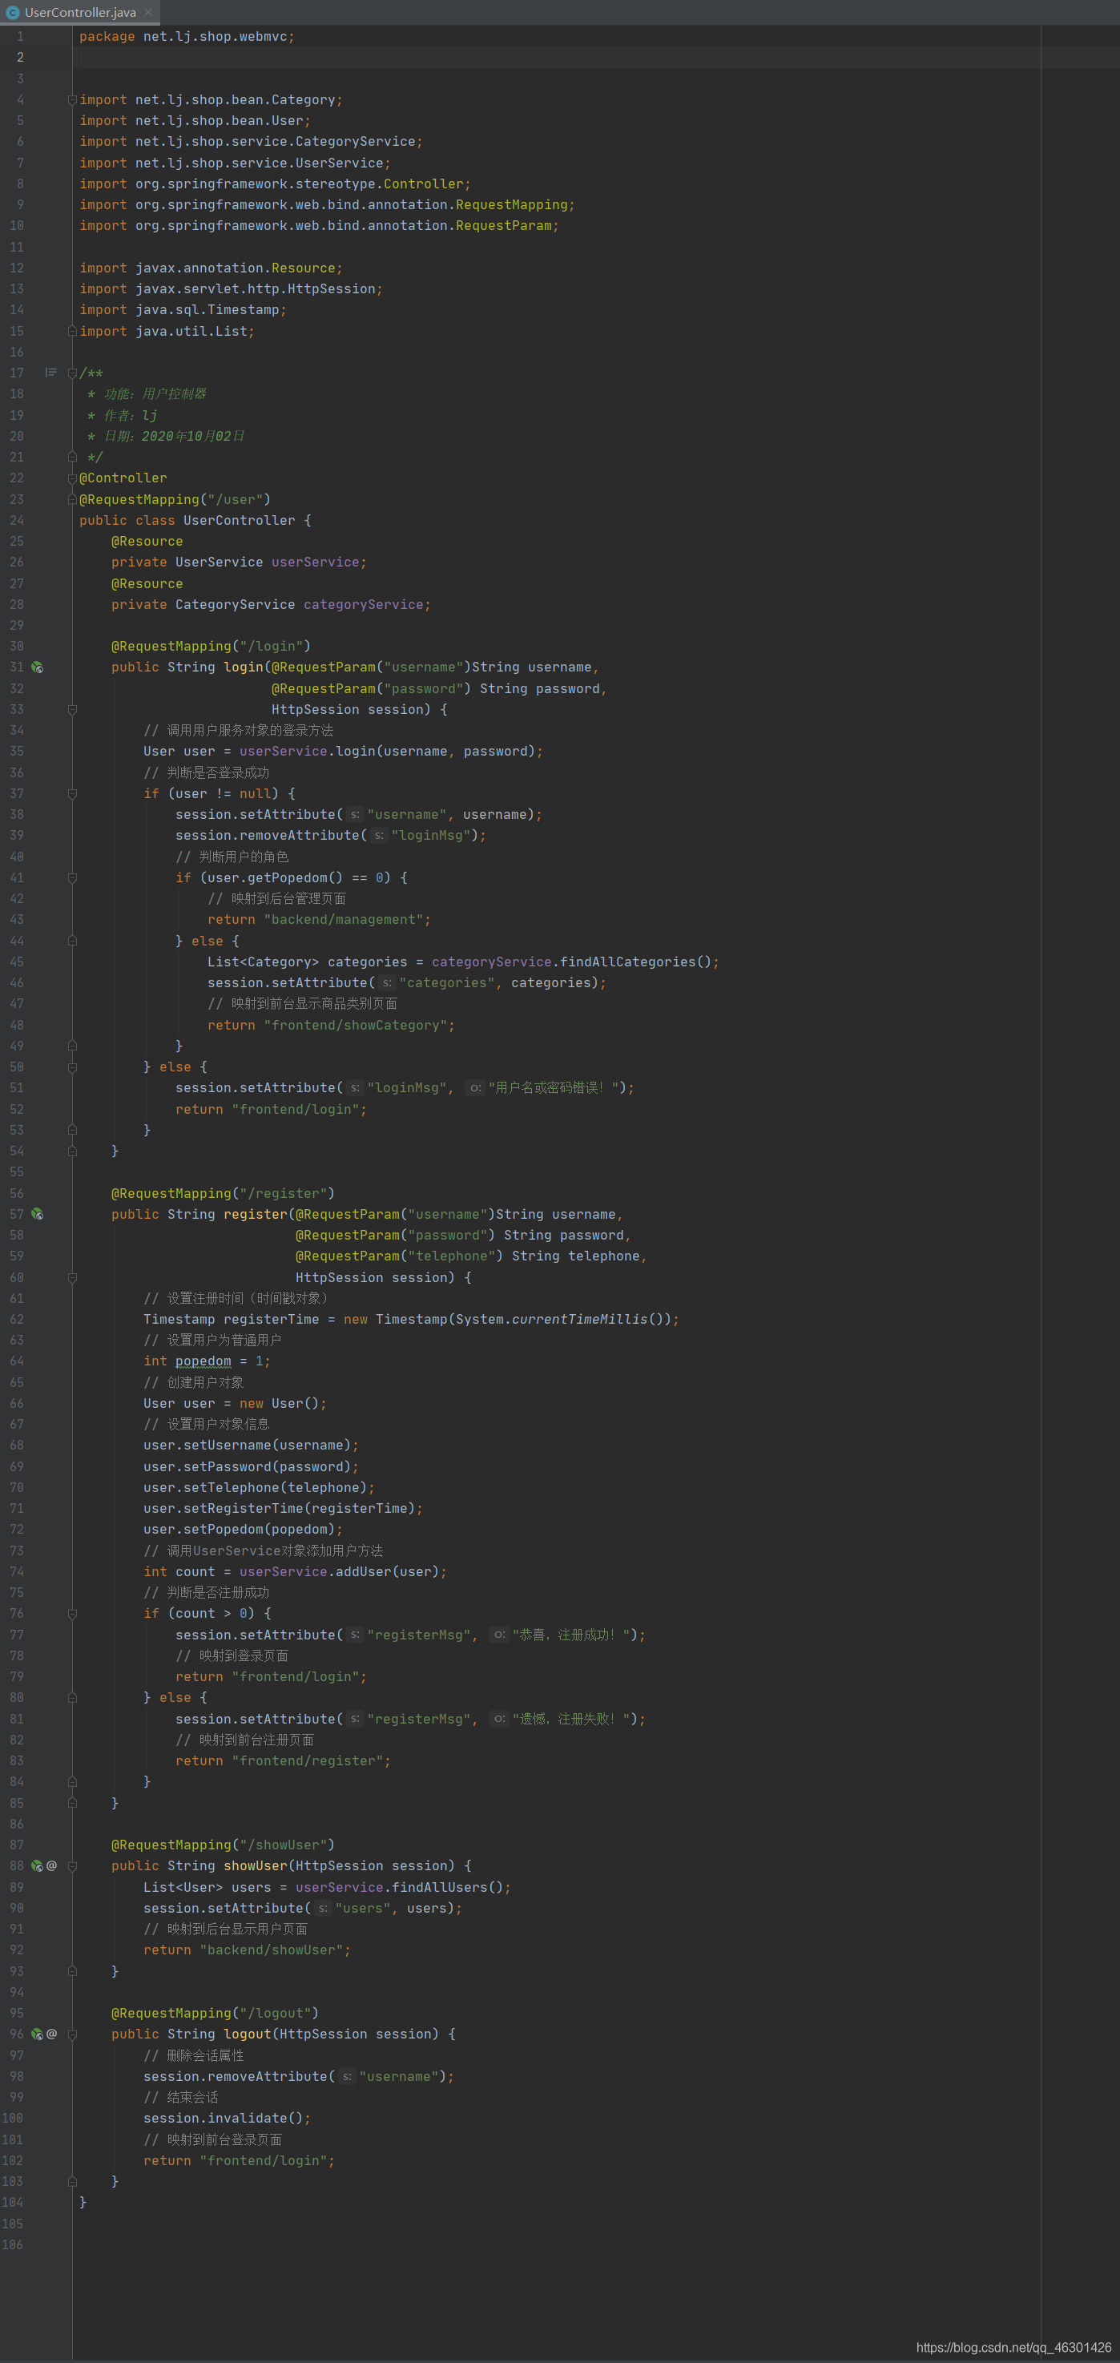Click the "frontend/showCategory" return string
The height and width of the screenshot is (2363, 1120).
click(x=355, y=1025)
